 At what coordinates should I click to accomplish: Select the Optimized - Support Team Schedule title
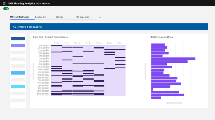click(51, 37)
